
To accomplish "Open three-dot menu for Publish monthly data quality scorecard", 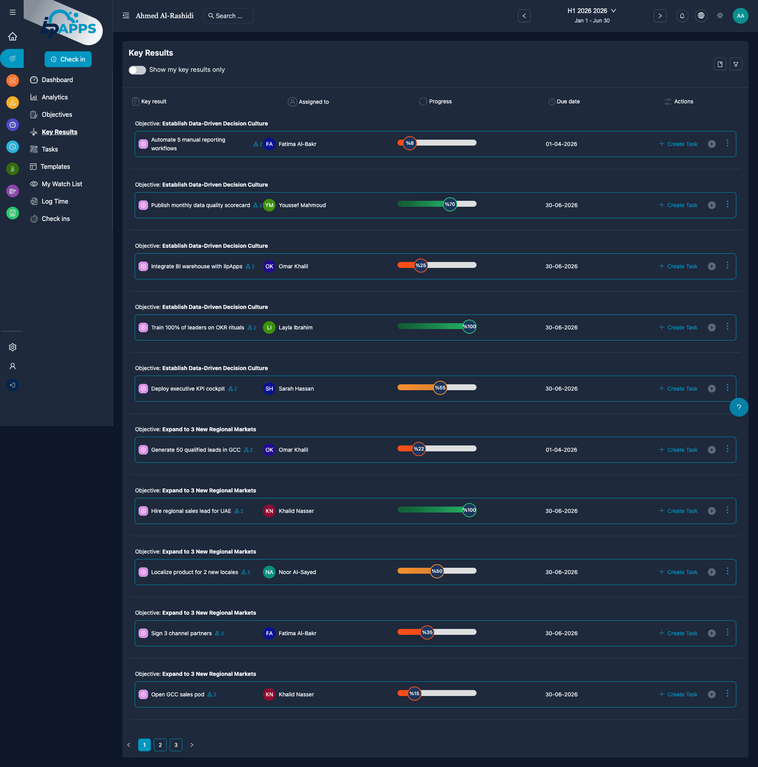I will click(728, 204).
